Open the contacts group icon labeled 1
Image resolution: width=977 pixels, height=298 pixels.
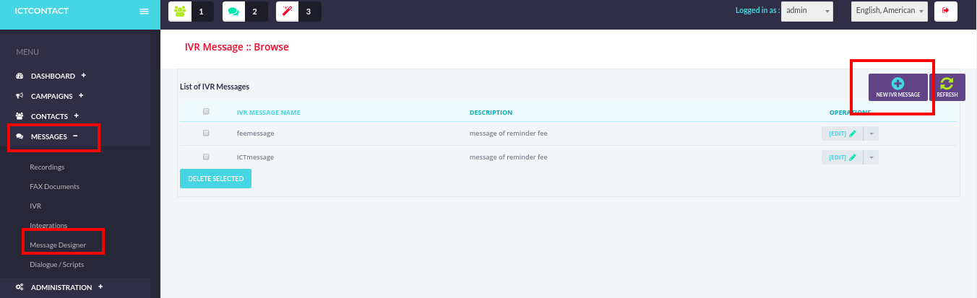(180, 12)
